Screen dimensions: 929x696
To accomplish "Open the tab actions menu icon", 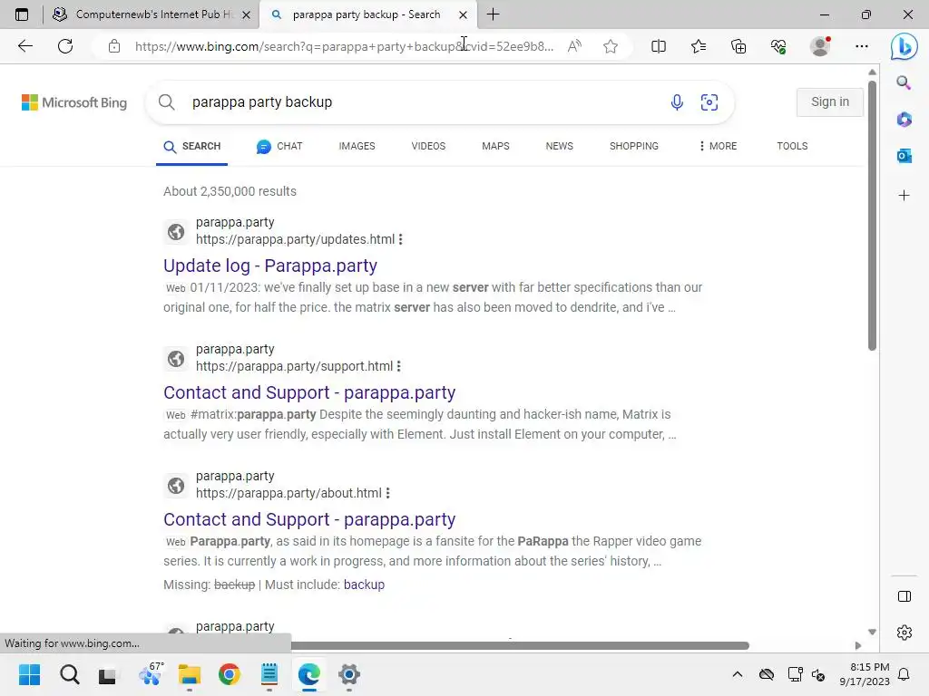I will [22, 14].
